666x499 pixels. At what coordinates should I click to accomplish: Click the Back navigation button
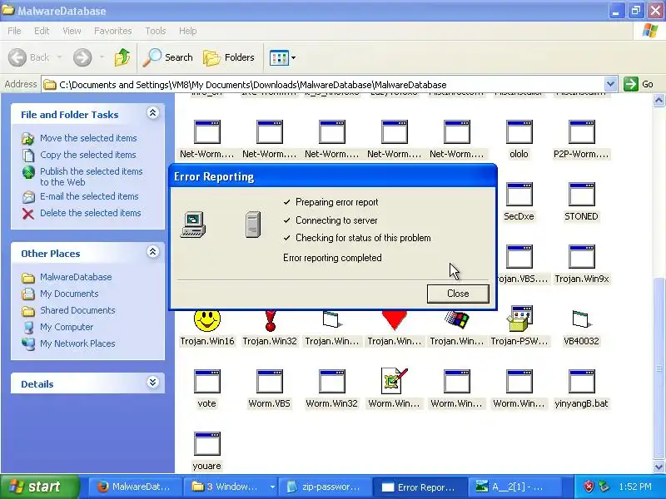click(x=29, y=57)
